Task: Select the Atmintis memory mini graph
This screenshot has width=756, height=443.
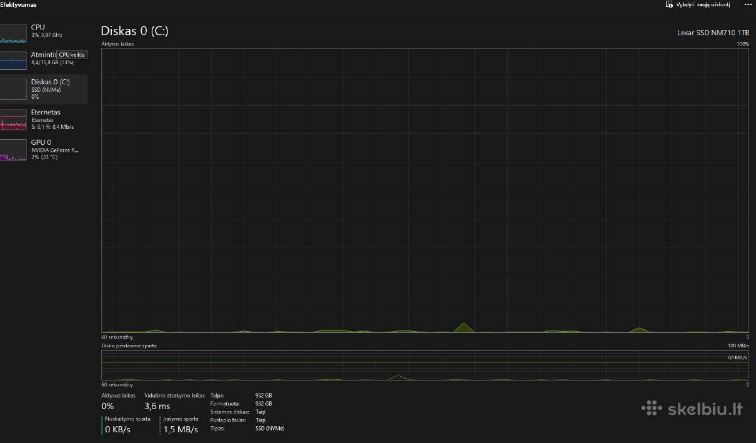Action: [x=14, y=60]
